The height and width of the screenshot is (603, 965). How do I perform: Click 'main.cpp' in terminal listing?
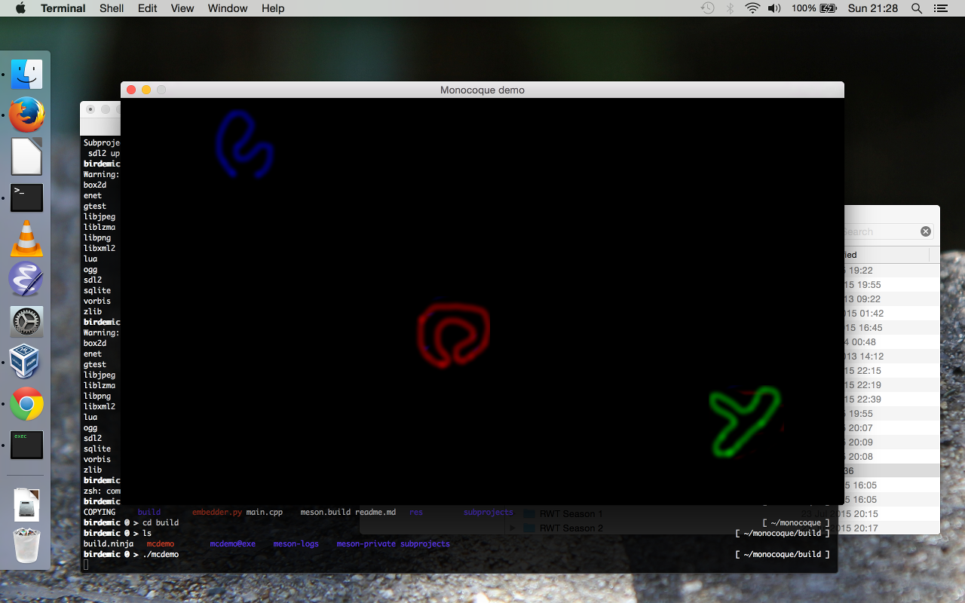click(265, 512)
